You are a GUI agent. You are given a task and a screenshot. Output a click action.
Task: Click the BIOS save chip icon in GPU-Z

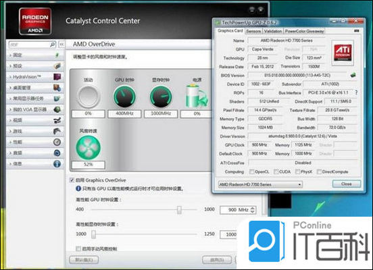(353, 75)
